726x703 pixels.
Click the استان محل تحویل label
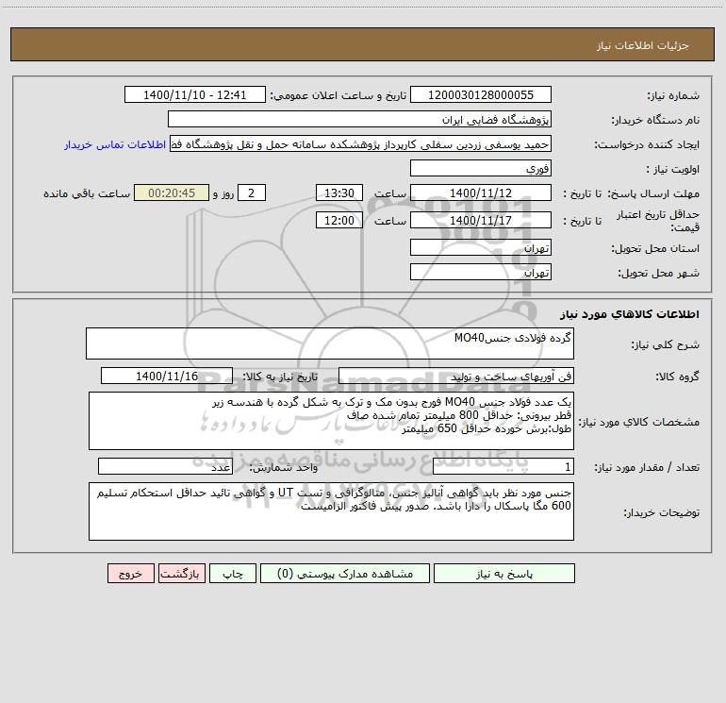click(x=655, y=248)
